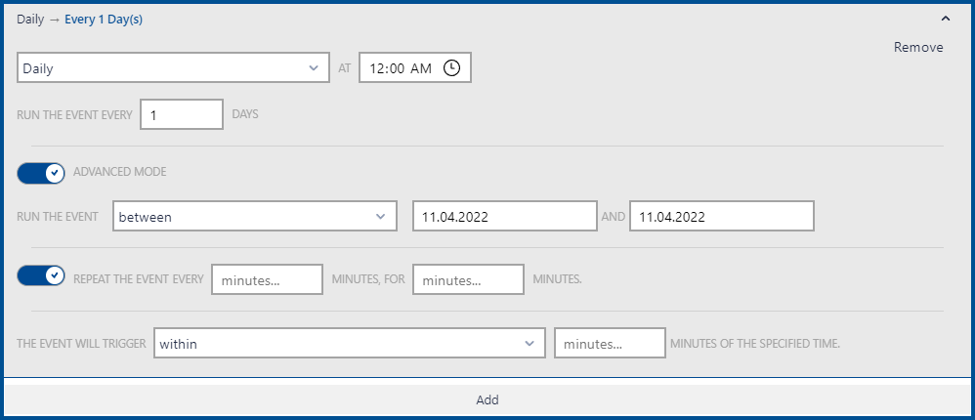Click the Advanced Mode label text
Viewport: 975px width, 420px height.
pos(120,172)
